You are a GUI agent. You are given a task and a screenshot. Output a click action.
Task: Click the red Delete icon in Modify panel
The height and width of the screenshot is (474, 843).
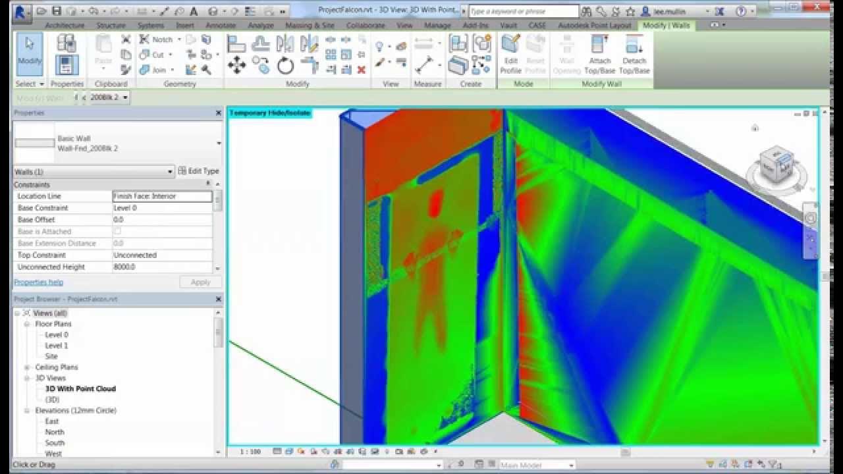361,70
